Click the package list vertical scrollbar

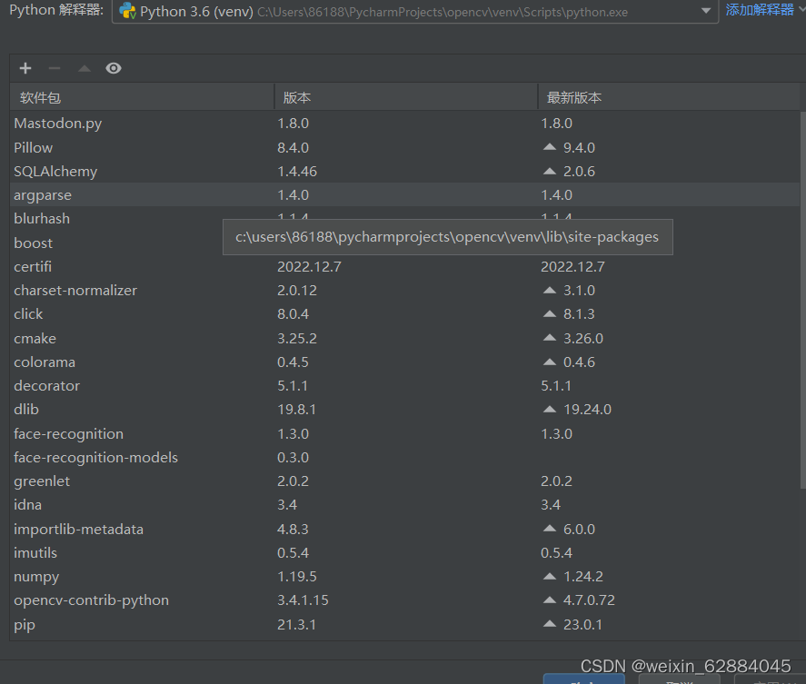pyautogui.click(x=803, y=301)
